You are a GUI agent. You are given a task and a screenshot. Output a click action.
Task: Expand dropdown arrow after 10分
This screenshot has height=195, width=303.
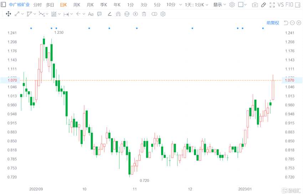[x=180, y=5]
